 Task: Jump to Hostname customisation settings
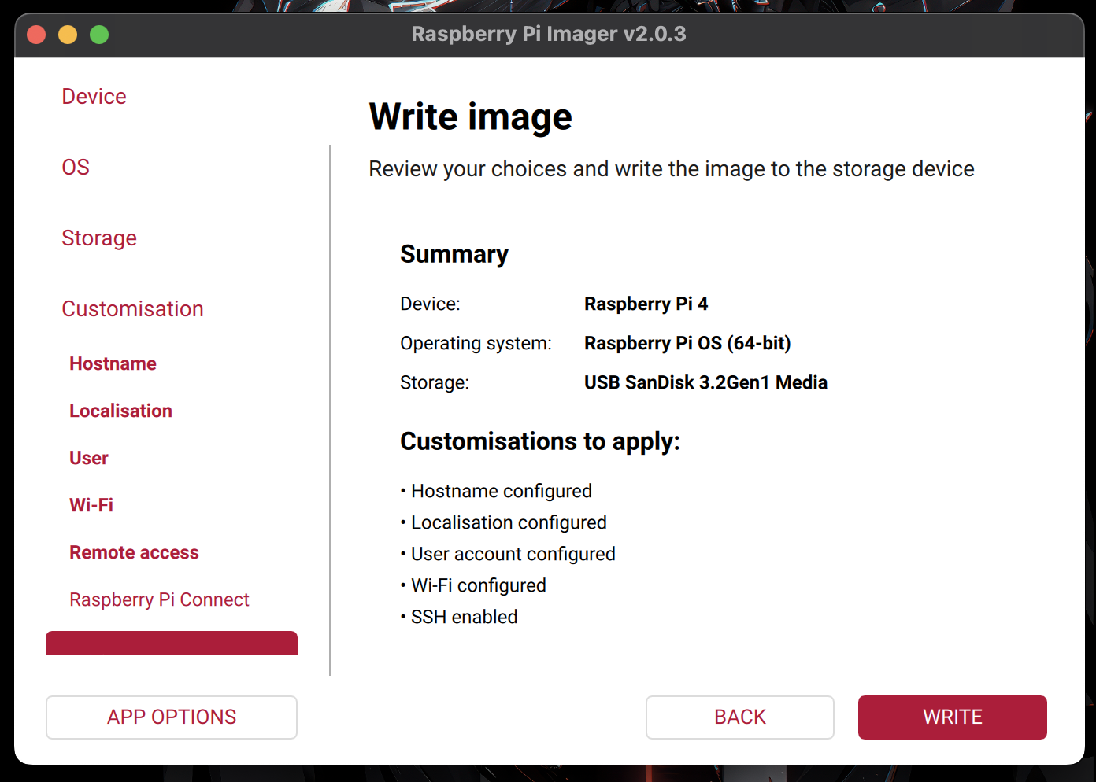113,363
